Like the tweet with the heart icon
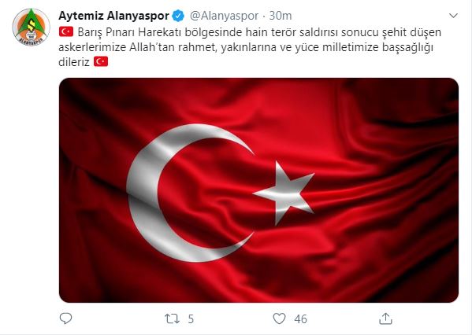The height and width of the screenshot is (335, 472). [279, 318]
